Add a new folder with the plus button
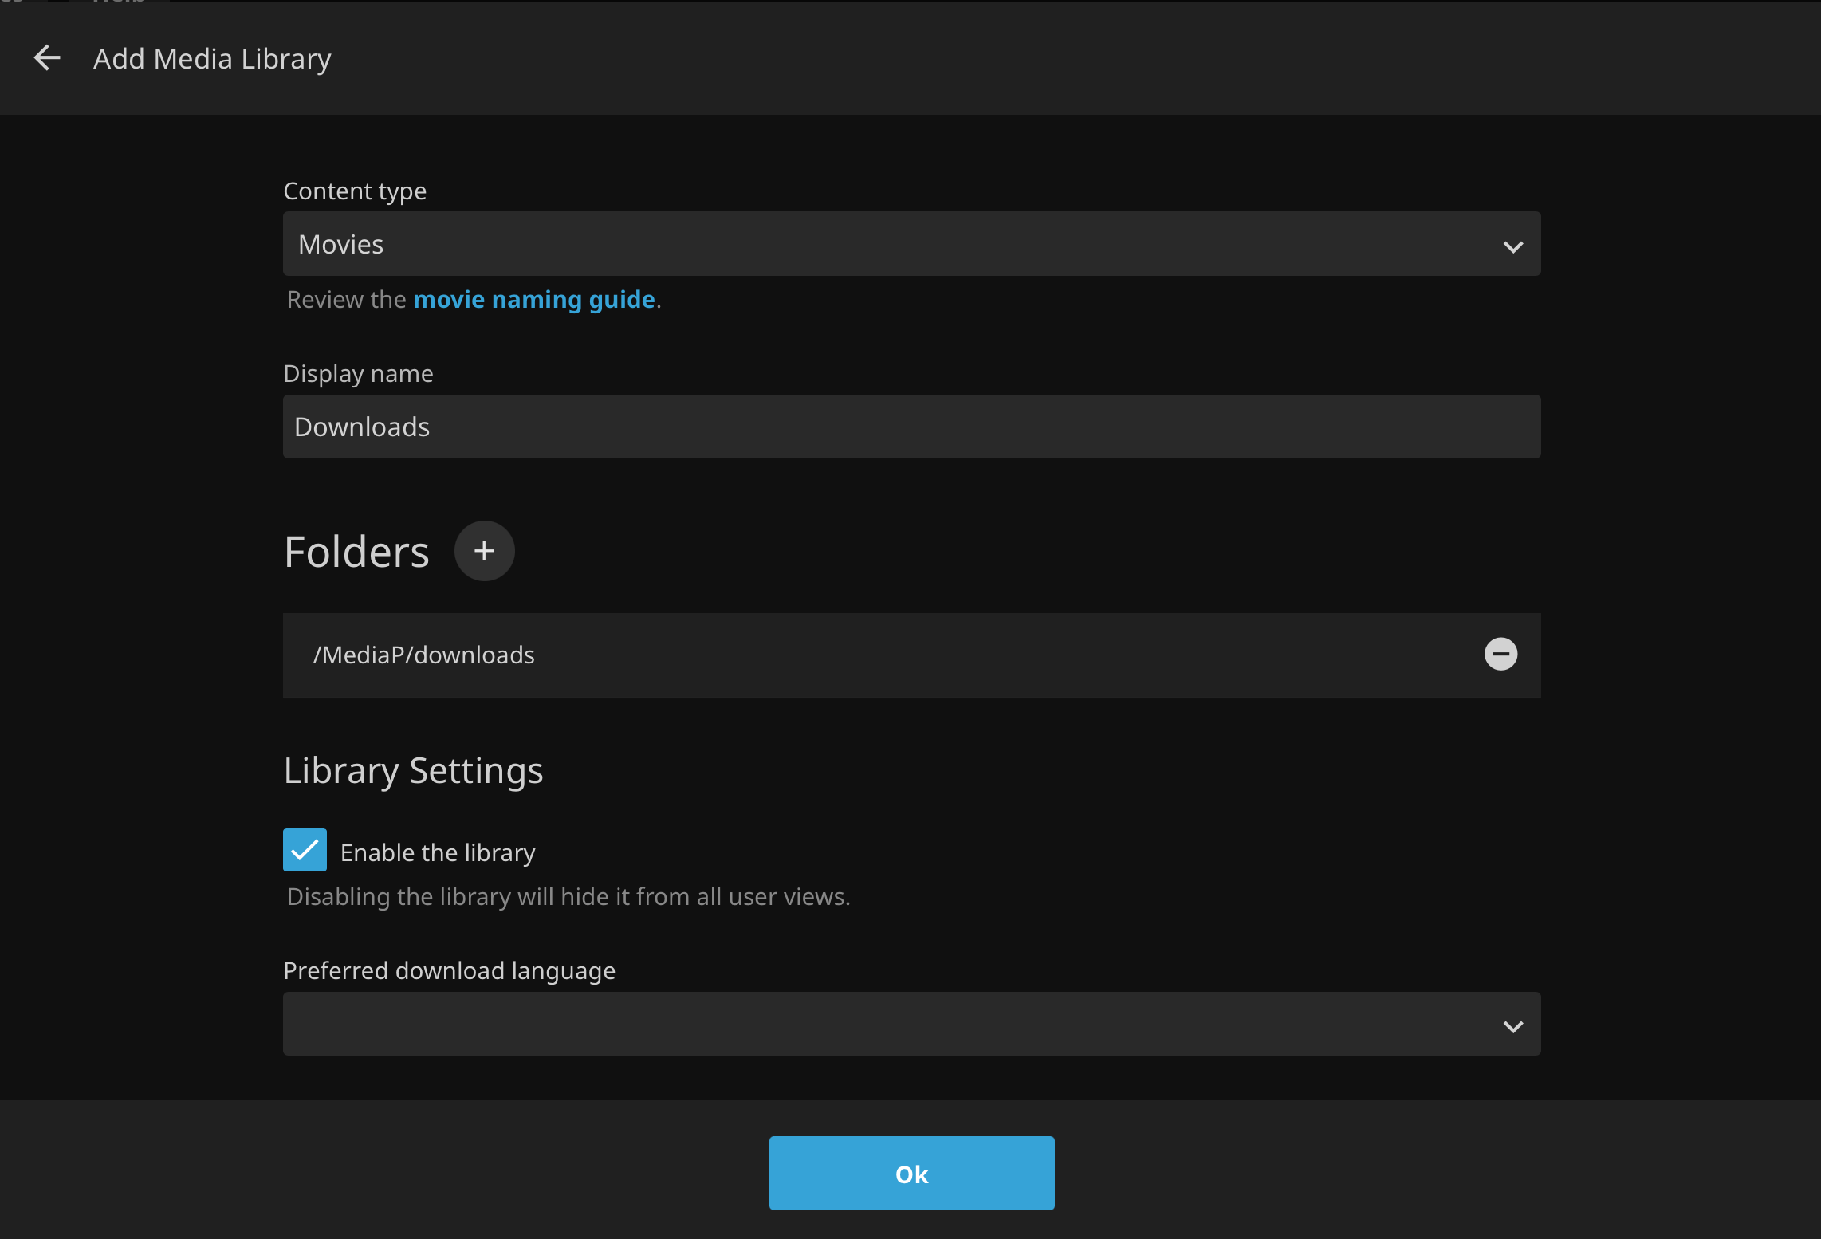Image resolution: width=1821 pixels, height=1239 pixels. tap(484, 551)
